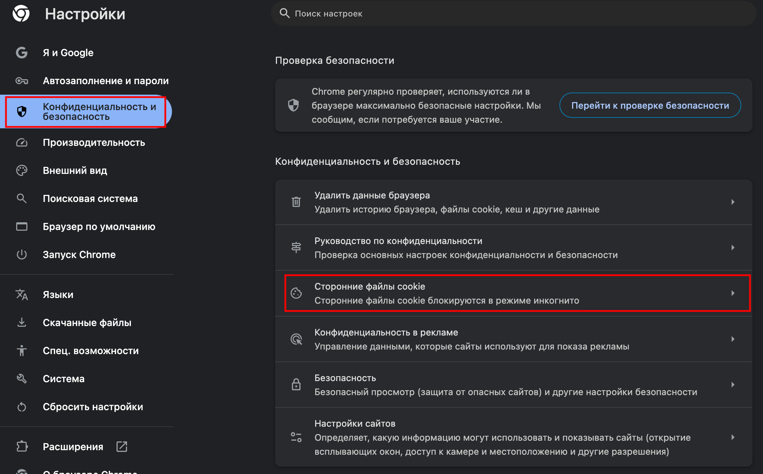Image resolution: width=763 pixels, height=474 pixels.
Task: Click Перейти к проверке безопасности button
Action: (x=650, y=106)
